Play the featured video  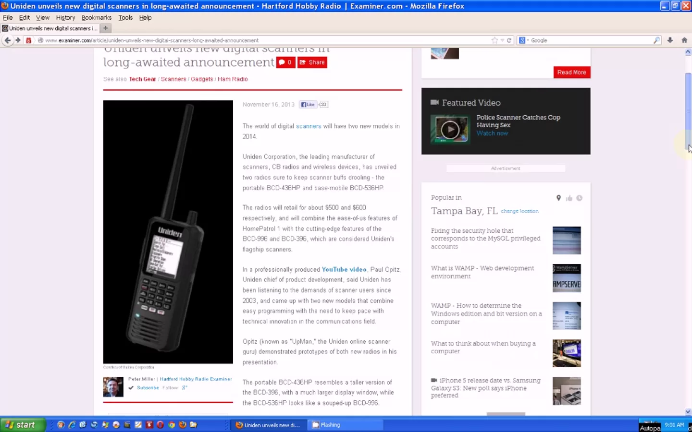coord(450,129)
